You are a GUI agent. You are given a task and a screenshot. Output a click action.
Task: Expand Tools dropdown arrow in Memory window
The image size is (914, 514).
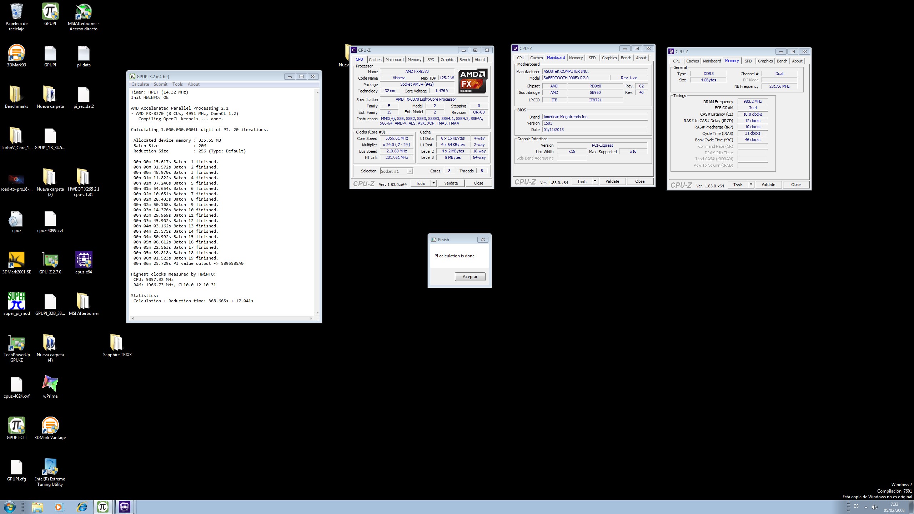[751, 185]
